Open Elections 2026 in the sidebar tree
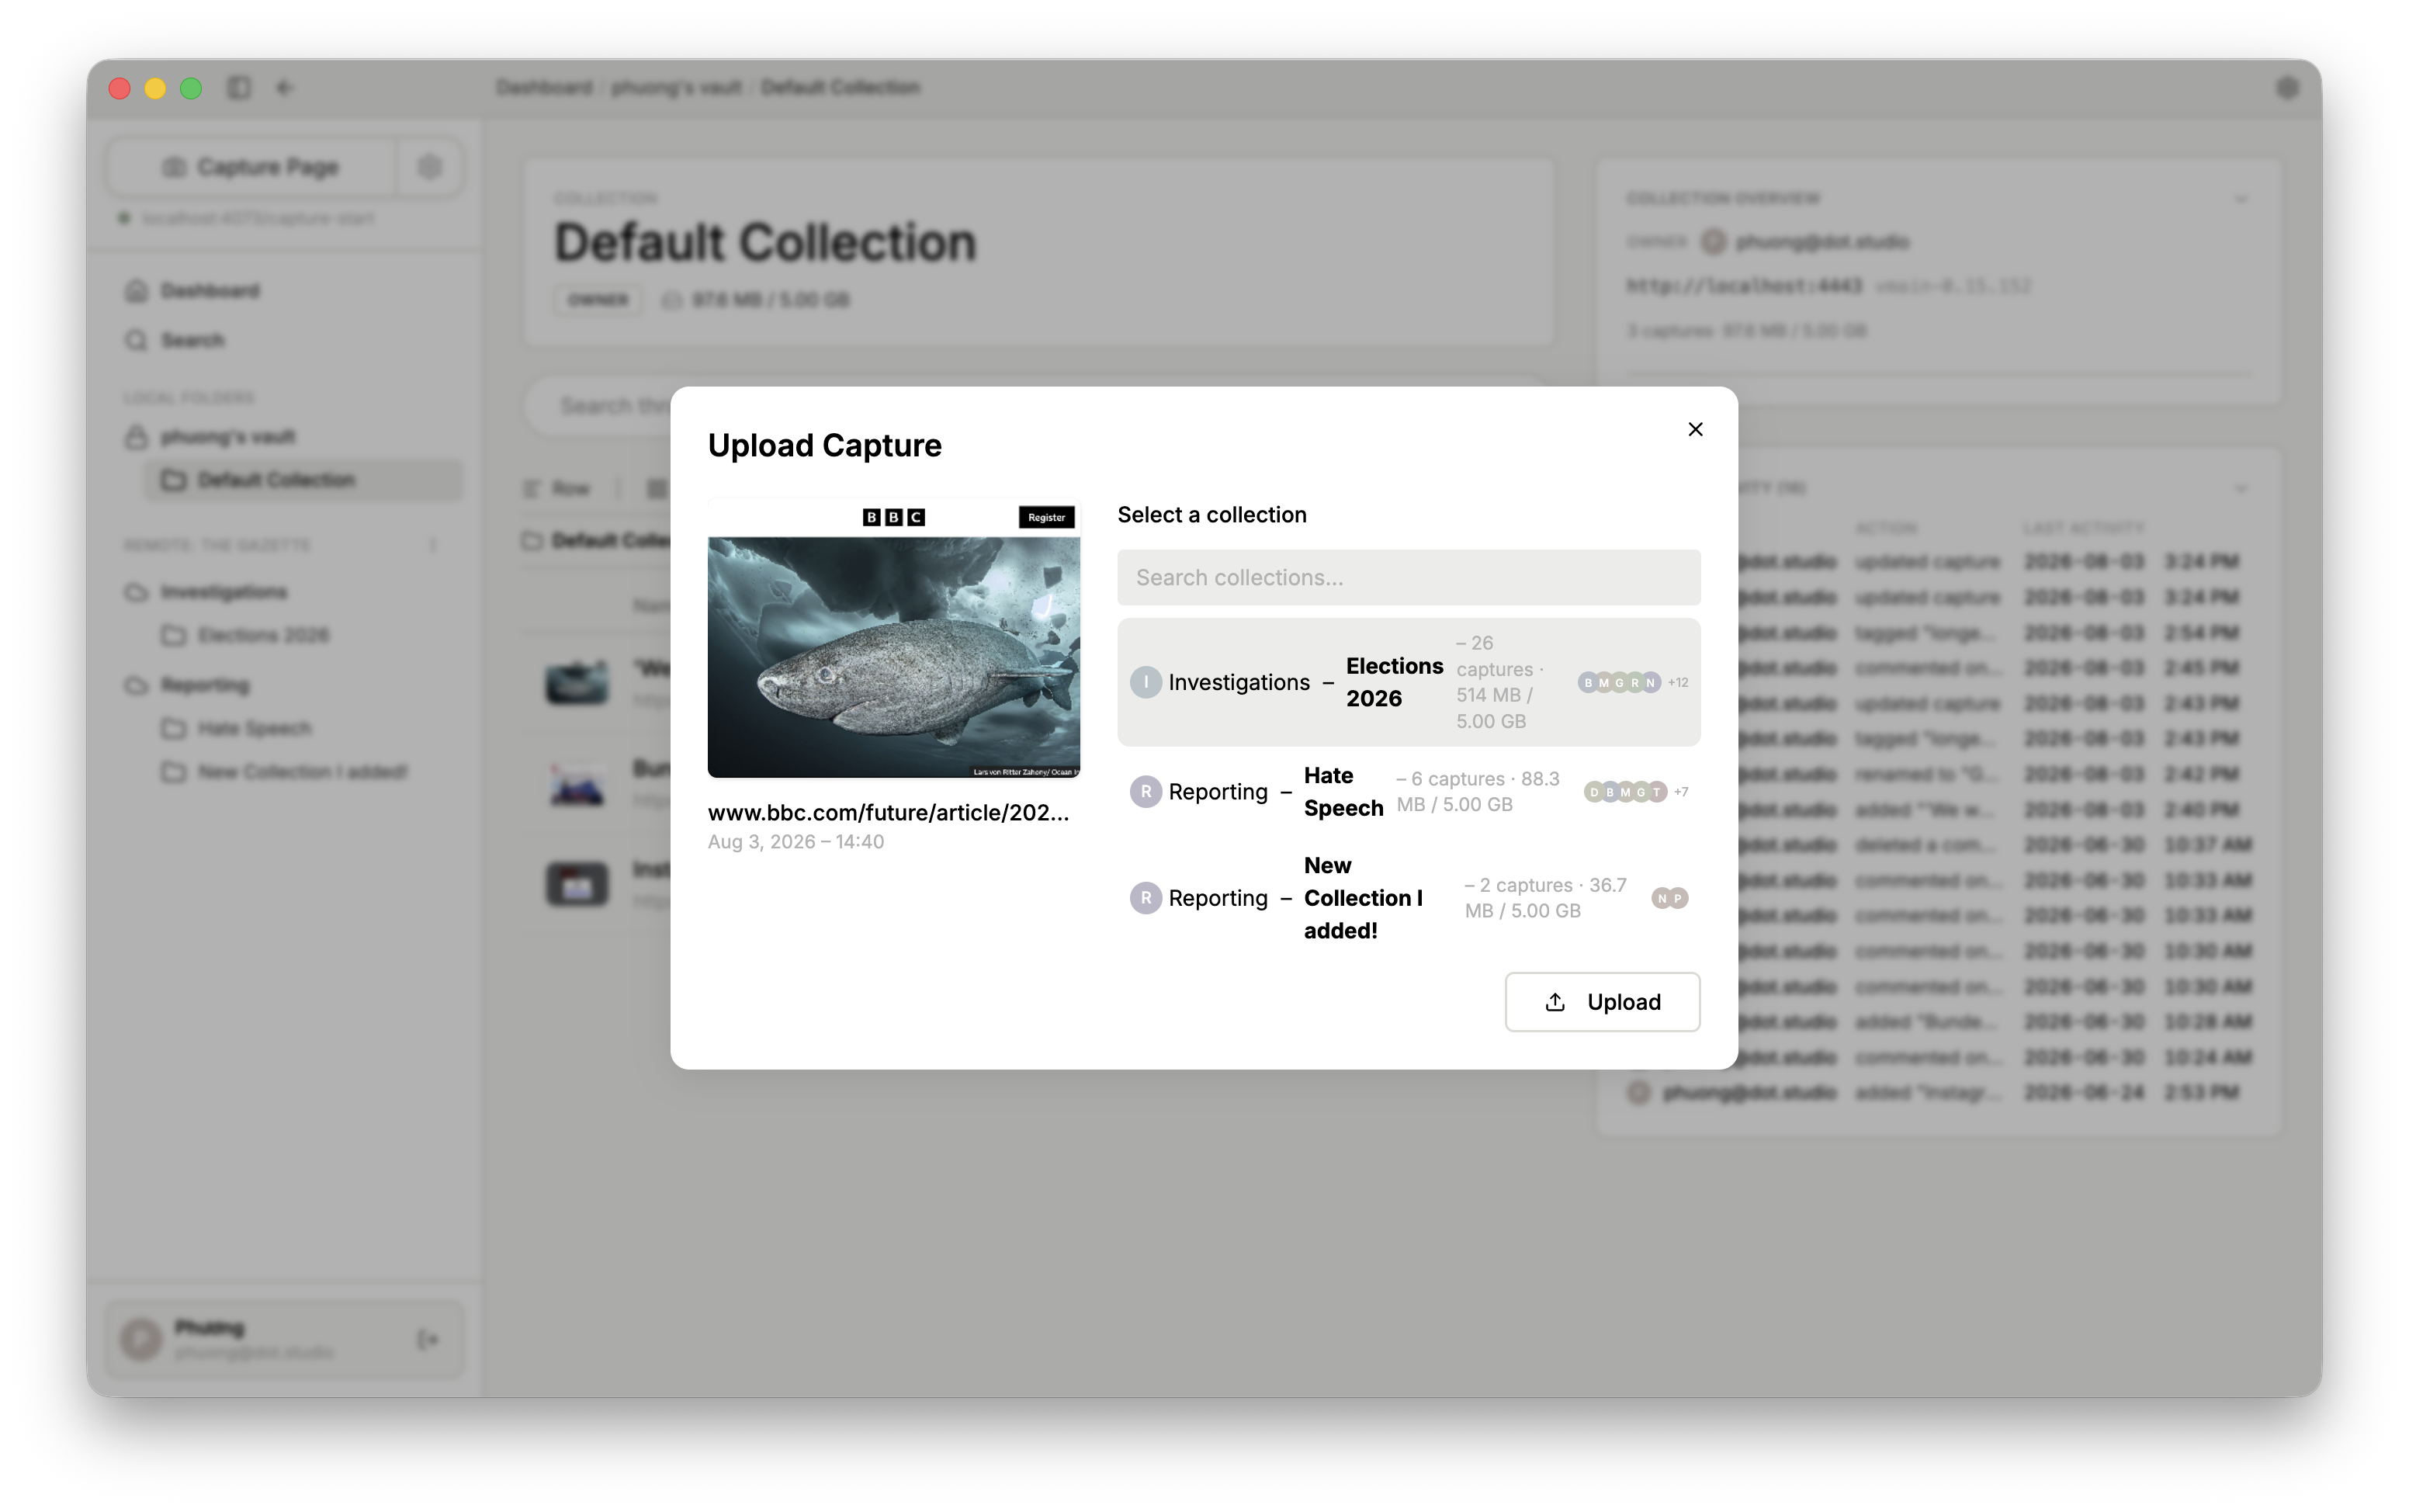2409x1512 pixels. [x=263, y=635]
